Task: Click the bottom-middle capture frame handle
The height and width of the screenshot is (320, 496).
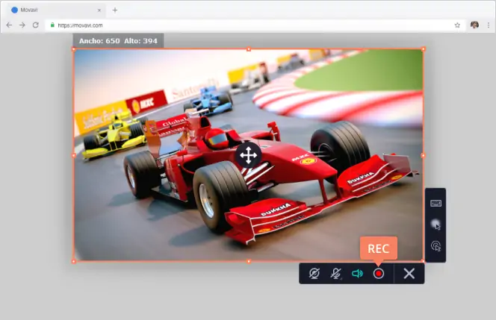Action: pyautogui.click(x=249, y=261)
